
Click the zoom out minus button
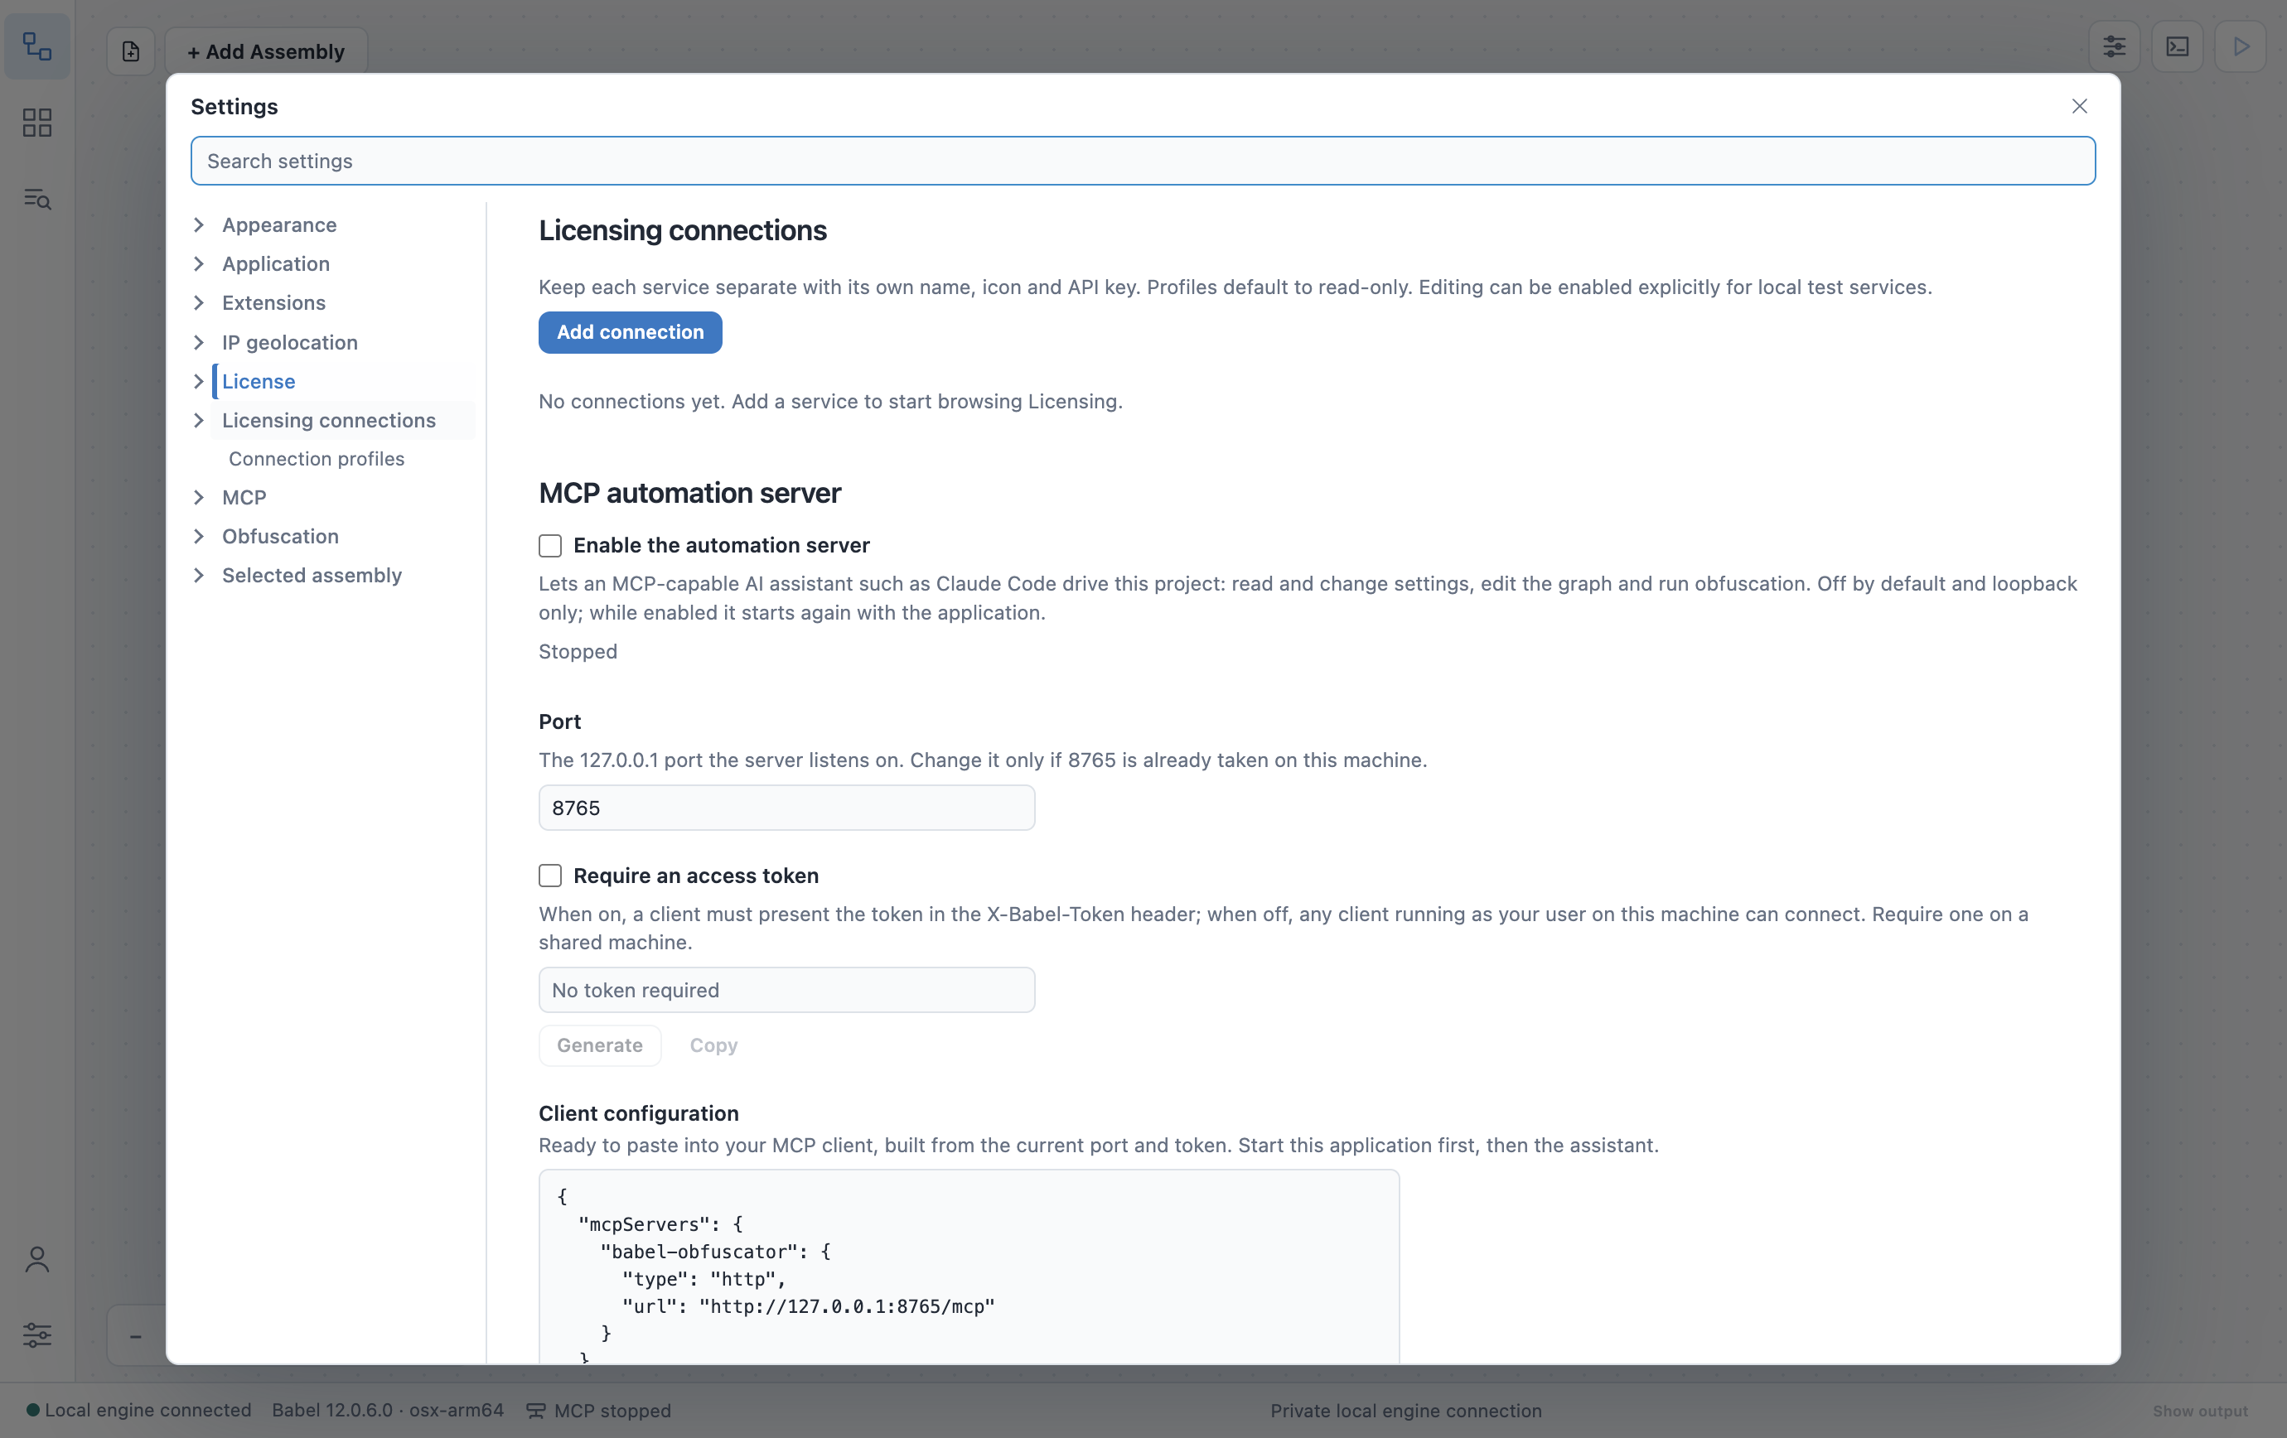click(x=136, y=1336)
